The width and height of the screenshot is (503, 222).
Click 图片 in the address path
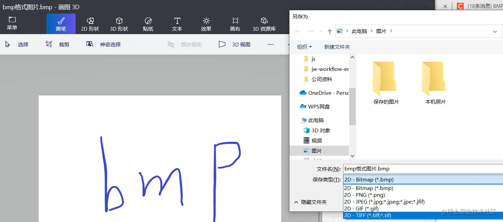(381, 31)
